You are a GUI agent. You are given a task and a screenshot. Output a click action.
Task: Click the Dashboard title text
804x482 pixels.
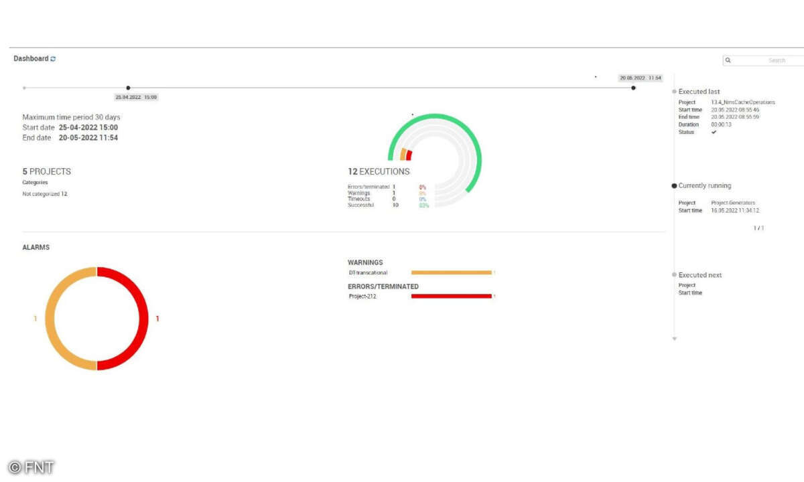click(31, 59)
